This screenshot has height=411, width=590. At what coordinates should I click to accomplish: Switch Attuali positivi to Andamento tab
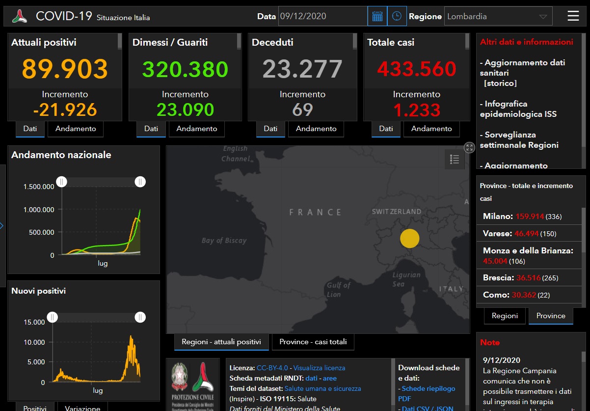point(76,129)
